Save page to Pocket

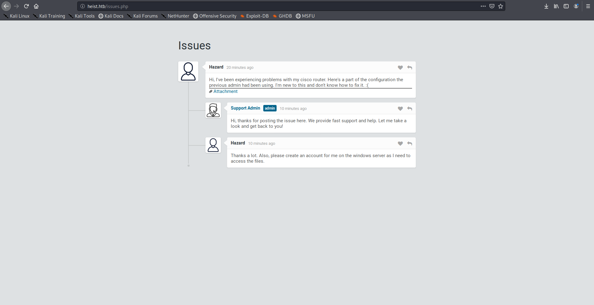(x=492, y=6)
